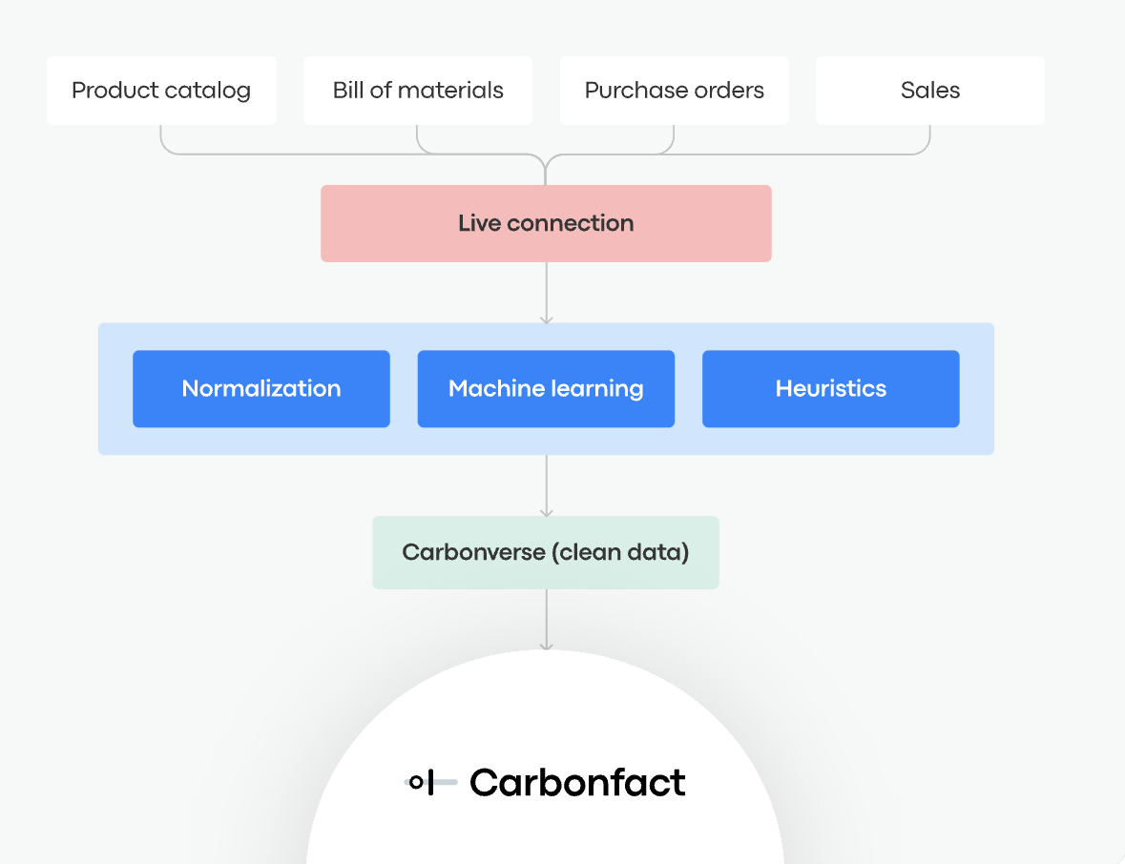Screen dimensions: 1125x864
Task: Click the Heuristics block
Action: pos(830,389)
